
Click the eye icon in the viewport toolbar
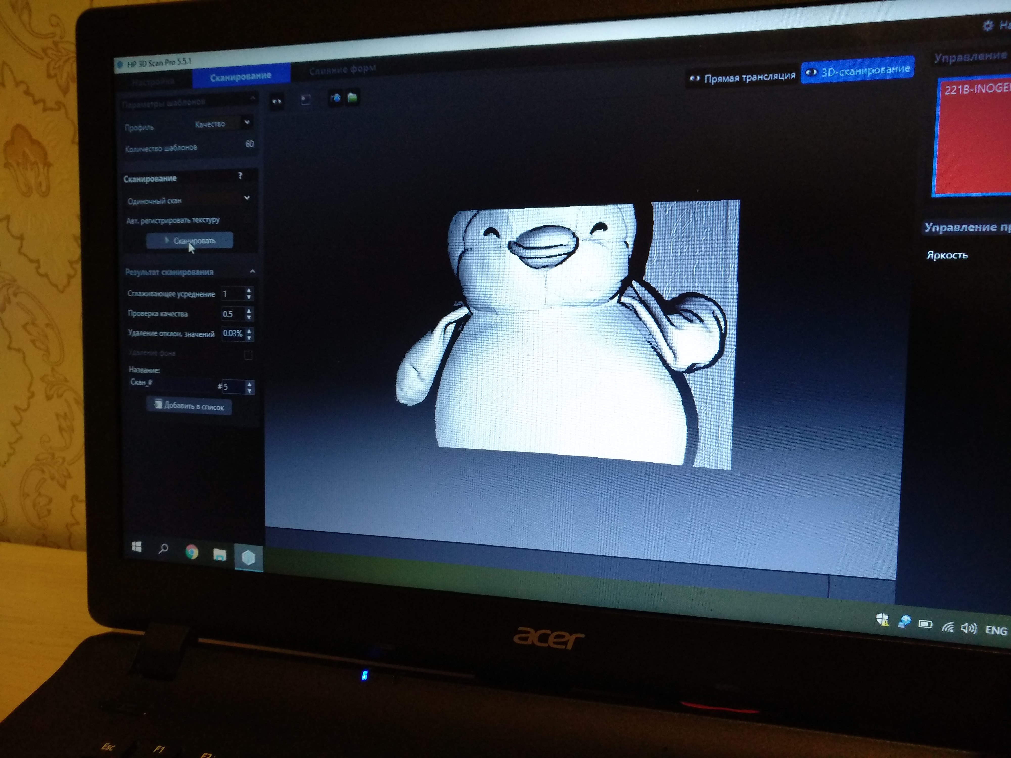pyautogui.click(x=277, y=102)
